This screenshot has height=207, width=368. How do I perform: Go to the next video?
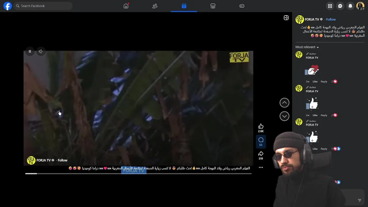coord(284,116)
